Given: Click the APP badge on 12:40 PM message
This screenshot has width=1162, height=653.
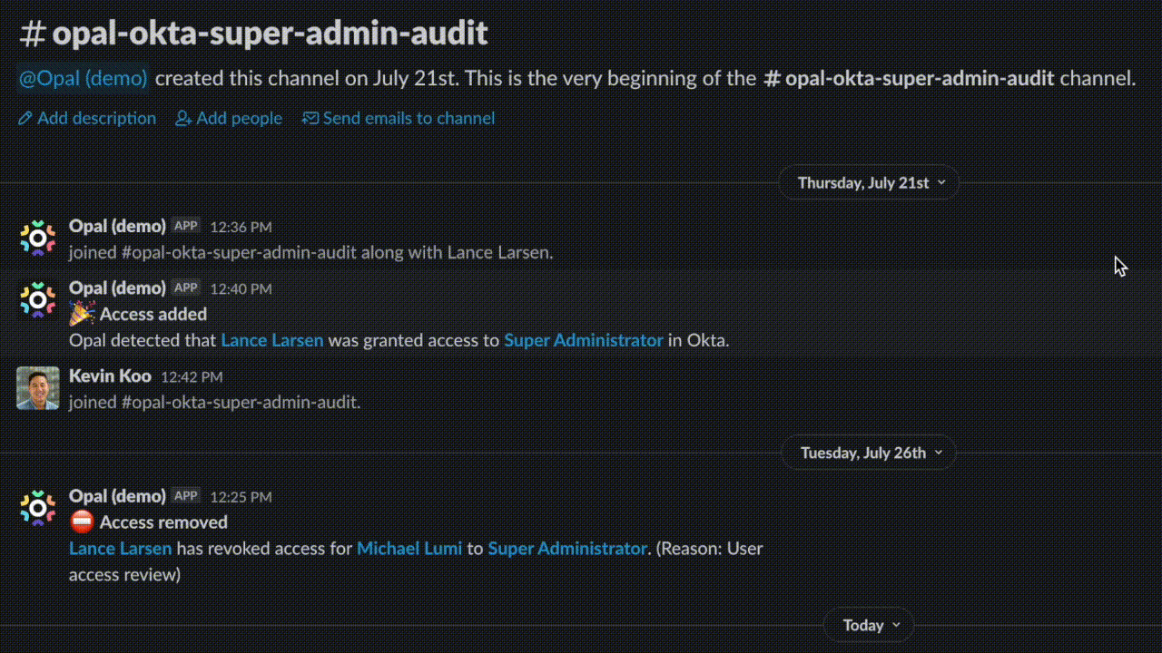Looking at the screenshot, I should [186, 288].
